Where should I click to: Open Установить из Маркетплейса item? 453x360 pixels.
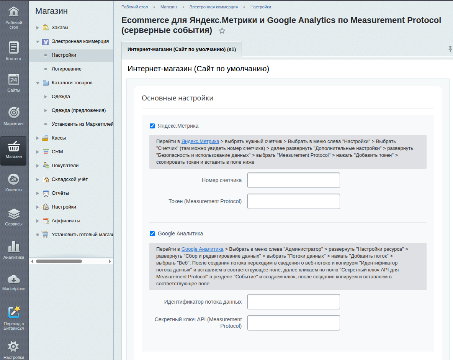82,124
